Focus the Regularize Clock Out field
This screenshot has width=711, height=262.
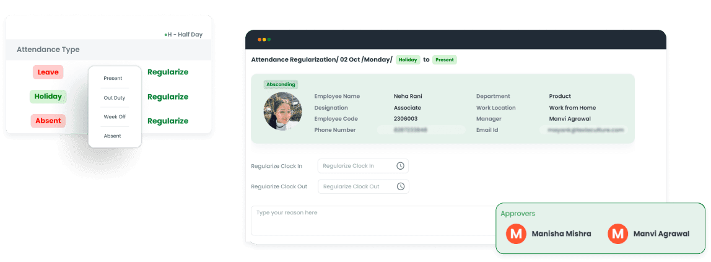pyautogui.click(x=363, y=186)
